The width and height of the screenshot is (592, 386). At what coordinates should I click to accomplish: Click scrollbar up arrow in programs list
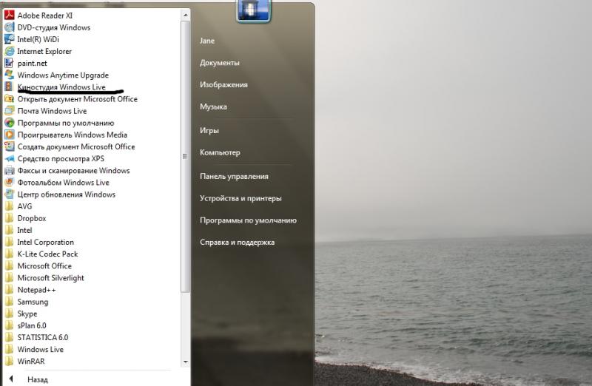(185, 15)
